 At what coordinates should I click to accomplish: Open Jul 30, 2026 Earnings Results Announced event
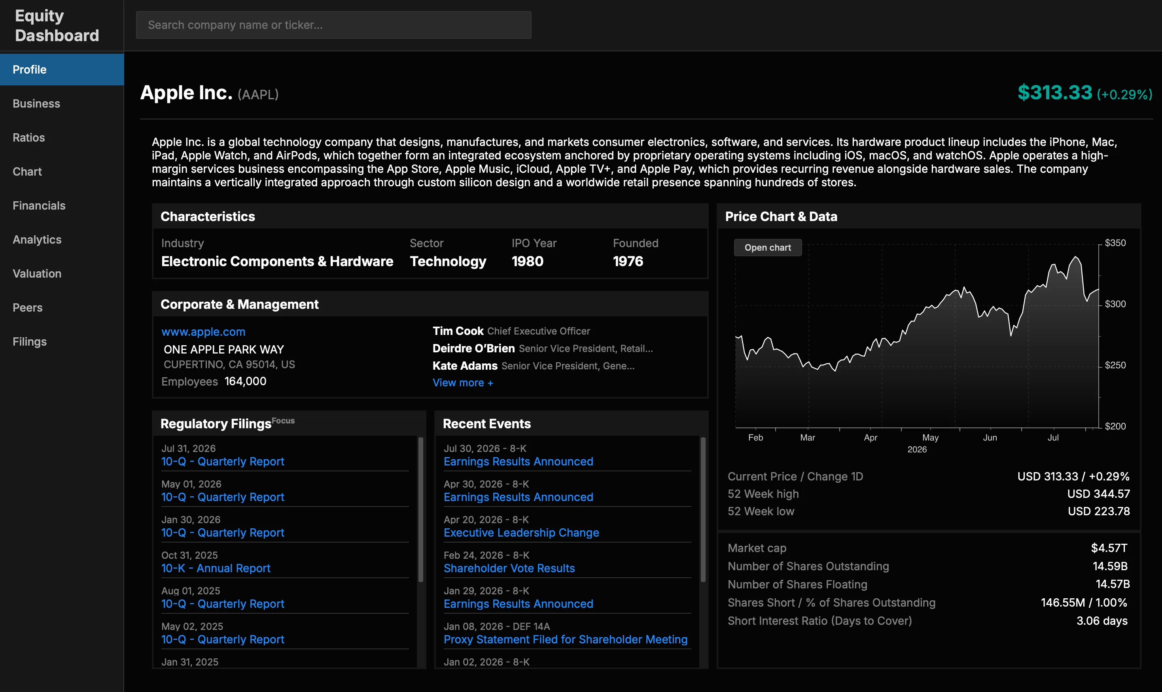coord(518,461)
